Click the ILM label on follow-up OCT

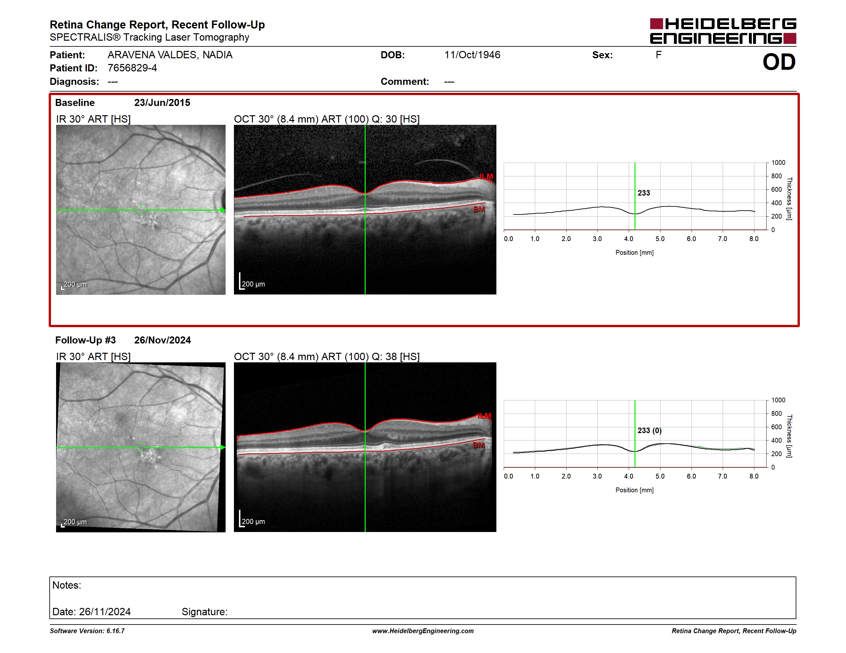(484, 416)
